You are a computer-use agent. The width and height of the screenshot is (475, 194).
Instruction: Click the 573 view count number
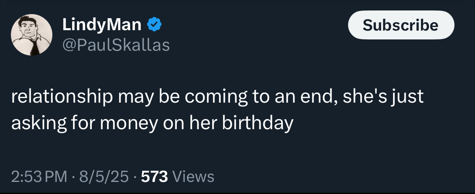click(x=155, y=176)
